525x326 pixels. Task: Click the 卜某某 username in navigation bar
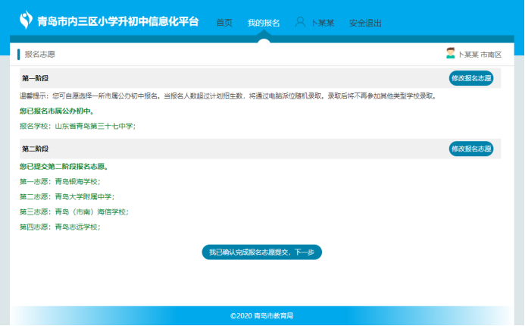point(323,23)
